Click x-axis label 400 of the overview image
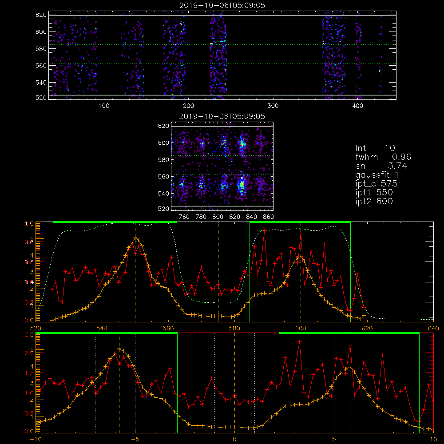444x444 pixels. pos(357,106)
